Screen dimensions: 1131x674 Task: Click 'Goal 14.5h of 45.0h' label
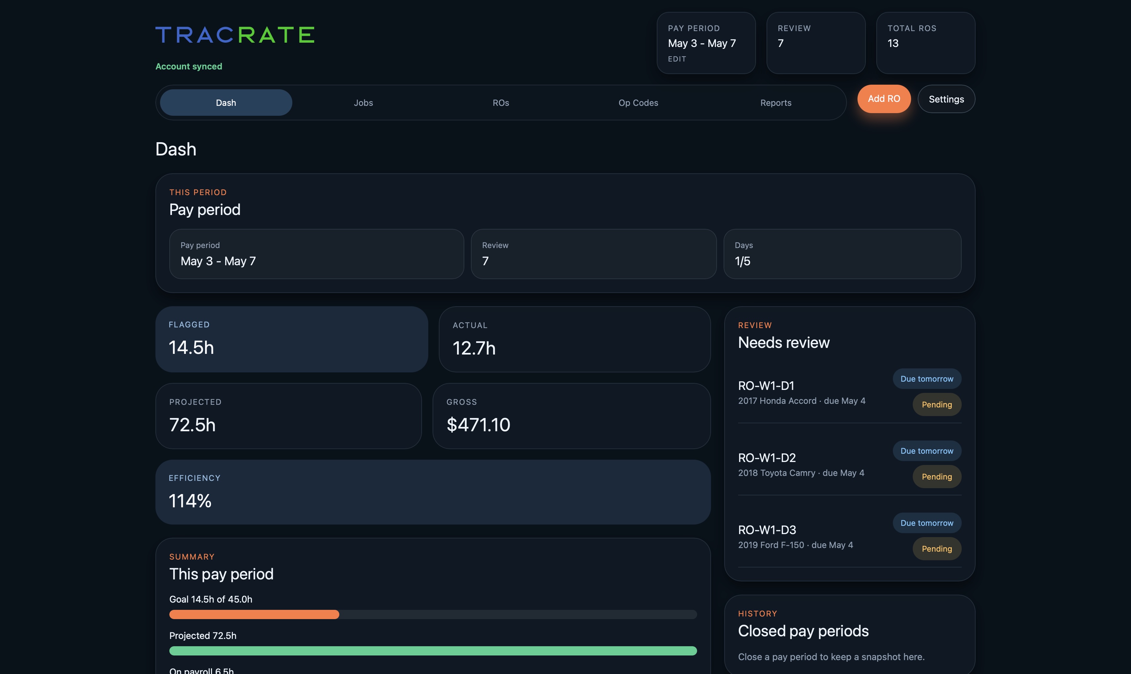(211, 600)
